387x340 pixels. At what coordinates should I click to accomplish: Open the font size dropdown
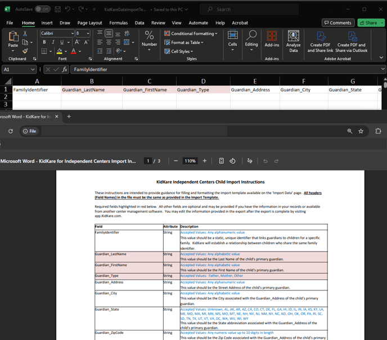pos(88,33)
